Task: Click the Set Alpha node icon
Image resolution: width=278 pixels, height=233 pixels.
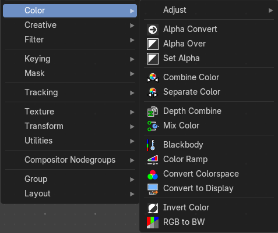Action: 153,59
